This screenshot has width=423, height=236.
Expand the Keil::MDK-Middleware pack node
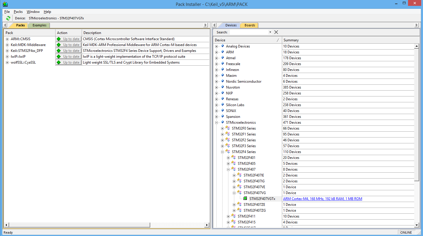(7, 45)
